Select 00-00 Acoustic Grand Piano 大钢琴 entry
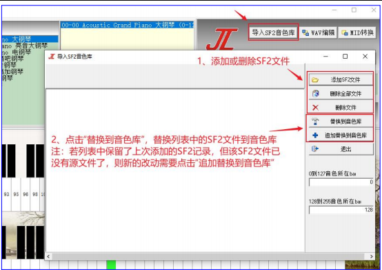The image size is (382, 270). click(127, 25)
